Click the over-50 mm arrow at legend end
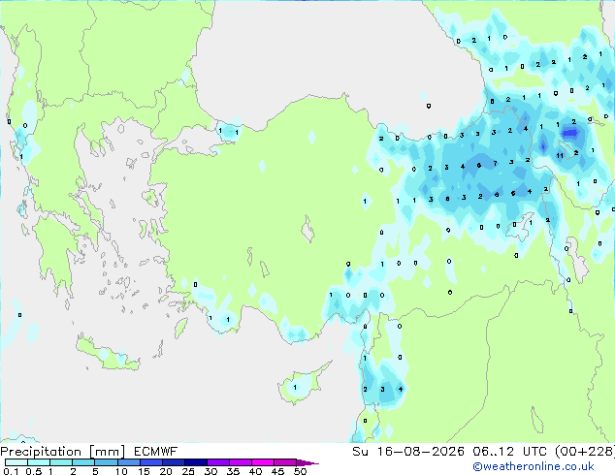Screen dimensions: 615x475 click(x=307, y=462)
